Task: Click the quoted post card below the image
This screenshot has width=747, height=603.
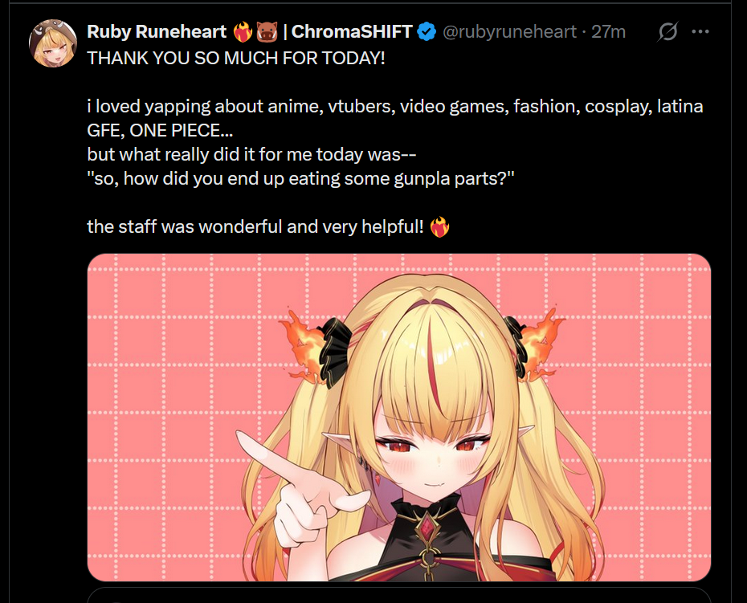Action: pyautogui.click(x=399, y=596)
